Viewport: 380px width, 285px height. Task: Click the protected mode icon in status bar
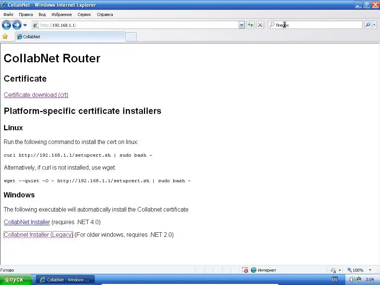(334, 270)
